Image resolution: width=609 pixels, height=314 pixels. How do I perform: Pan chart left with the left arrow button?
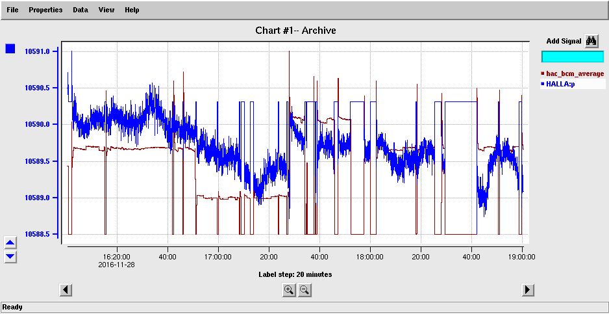point(66,290)
